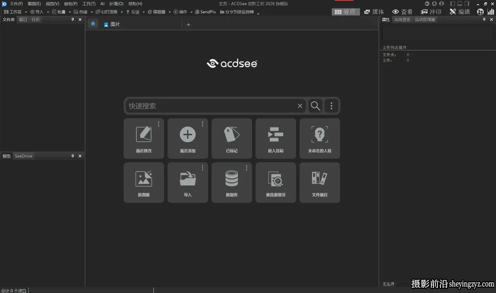Image resolution: width=496 pixels, height=293 pixels.
Task: Click the magnifier search button
Action: 315,106
